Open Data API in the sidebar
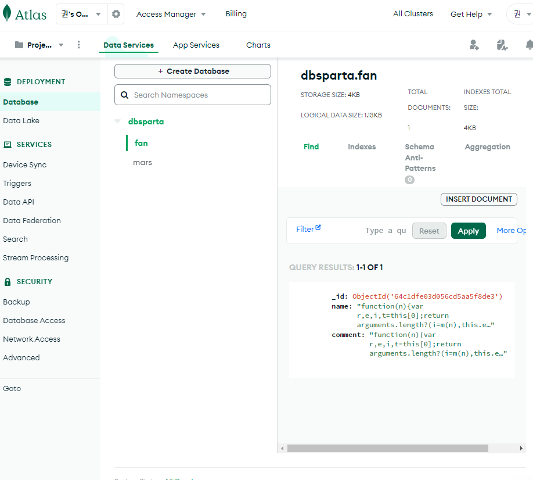Viewport: 533px width, 480px height. click(x=19, y=202)
